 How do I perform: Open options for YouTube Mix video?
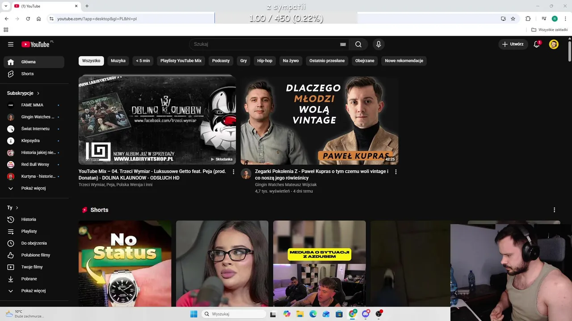click(x=233, y=172)
